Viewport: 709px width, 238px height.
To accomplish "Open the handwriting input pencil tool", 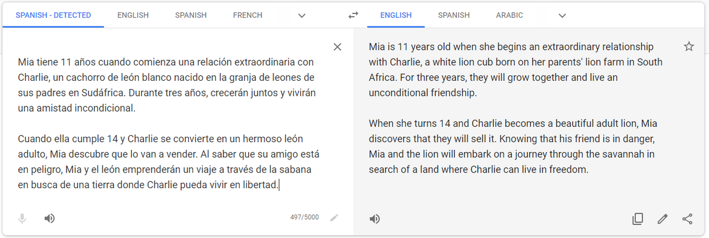I will [334, 218].
